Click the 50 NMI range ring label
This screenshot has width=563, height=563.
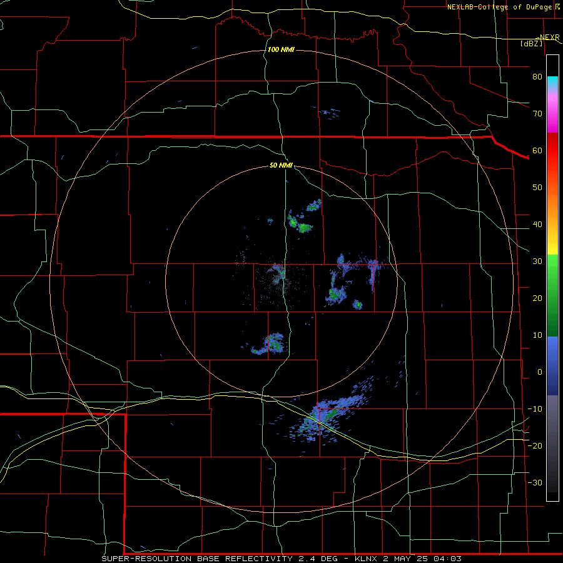281,166
